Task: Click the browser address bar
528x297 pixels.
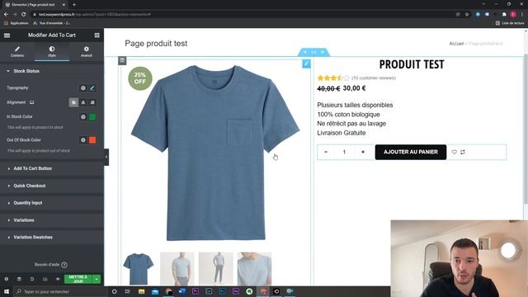Action: point(243,15)
